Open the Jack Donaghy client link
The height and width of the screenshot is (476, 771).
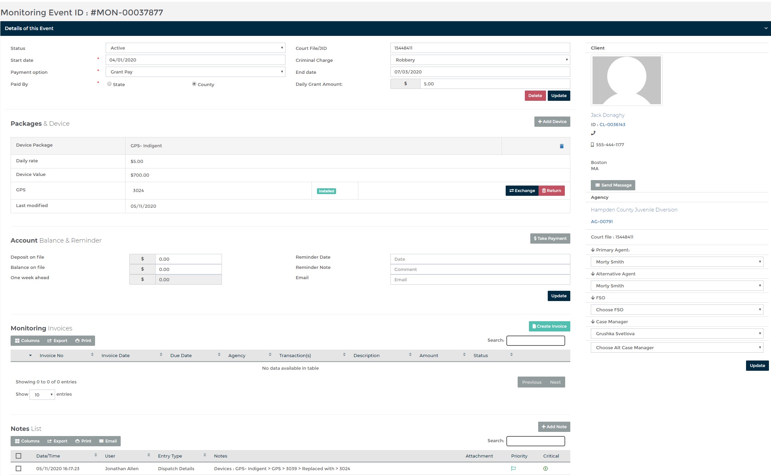tap(607, 115)
